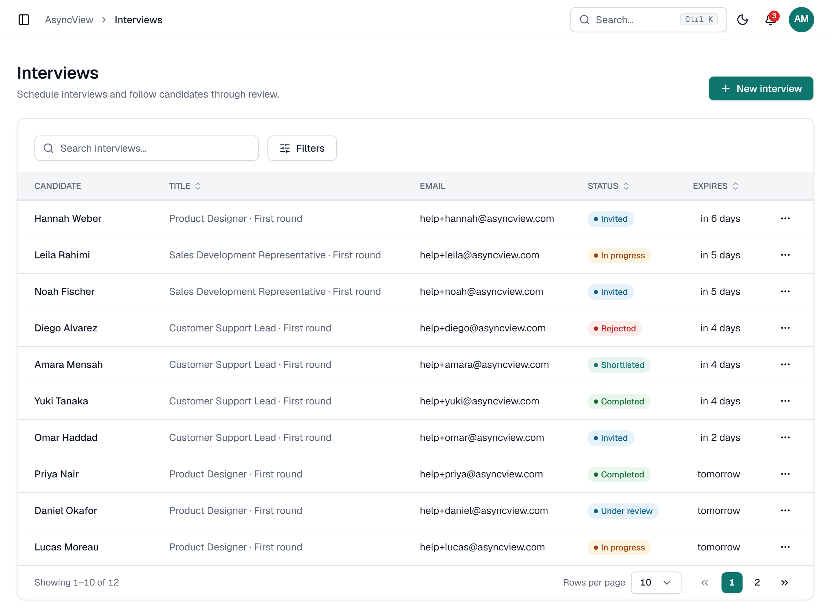Focus the Search interviews field
This screenshot has width=831, height=608.
(x=146, y=148)
